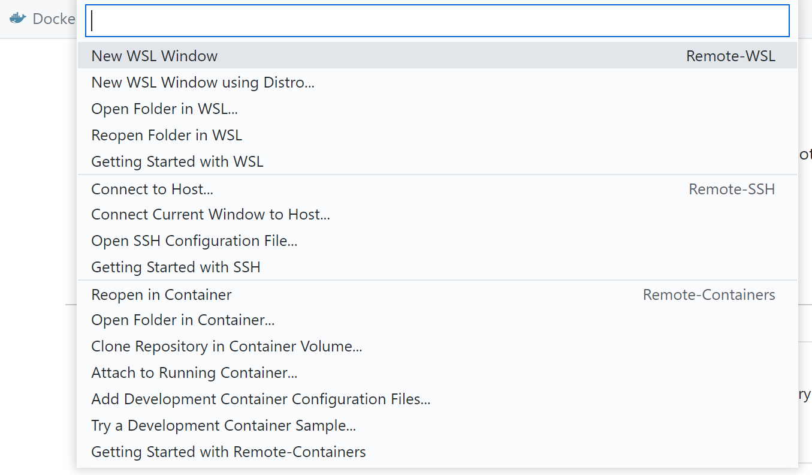812x475 pixels.
Task: Open Getting Started with WSL
Action: pos(437,161)
